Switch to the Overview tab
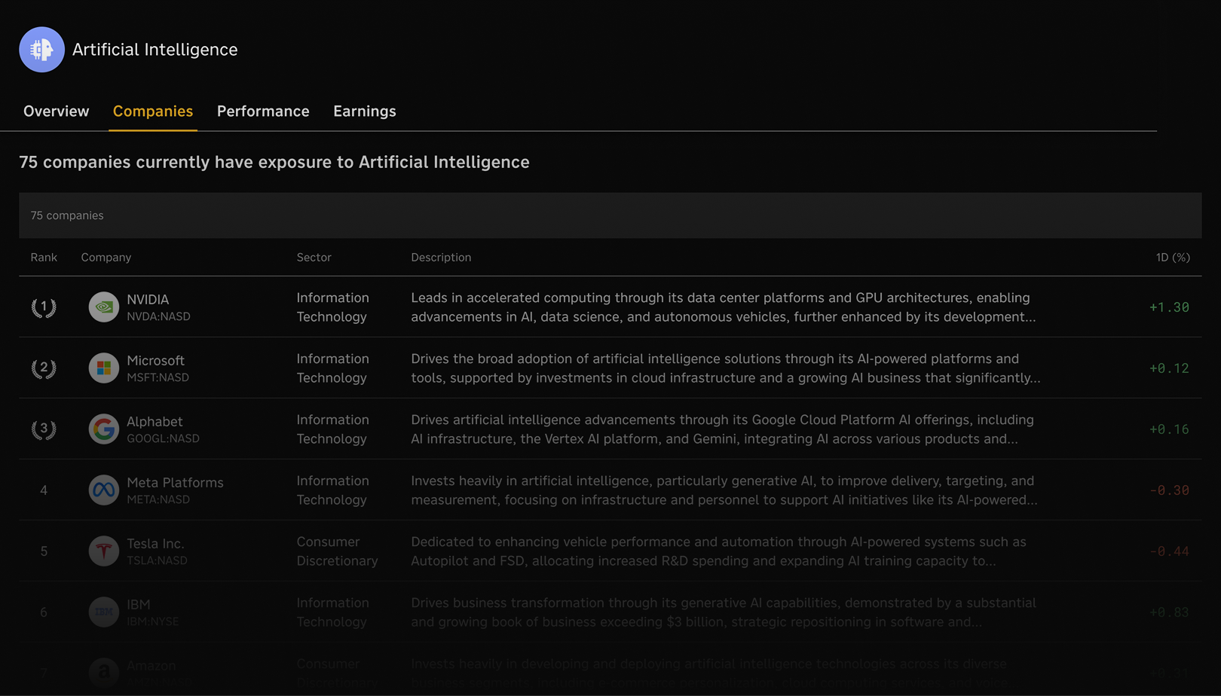The height and width of the screenshot is (696, 1221). (56, 111)
